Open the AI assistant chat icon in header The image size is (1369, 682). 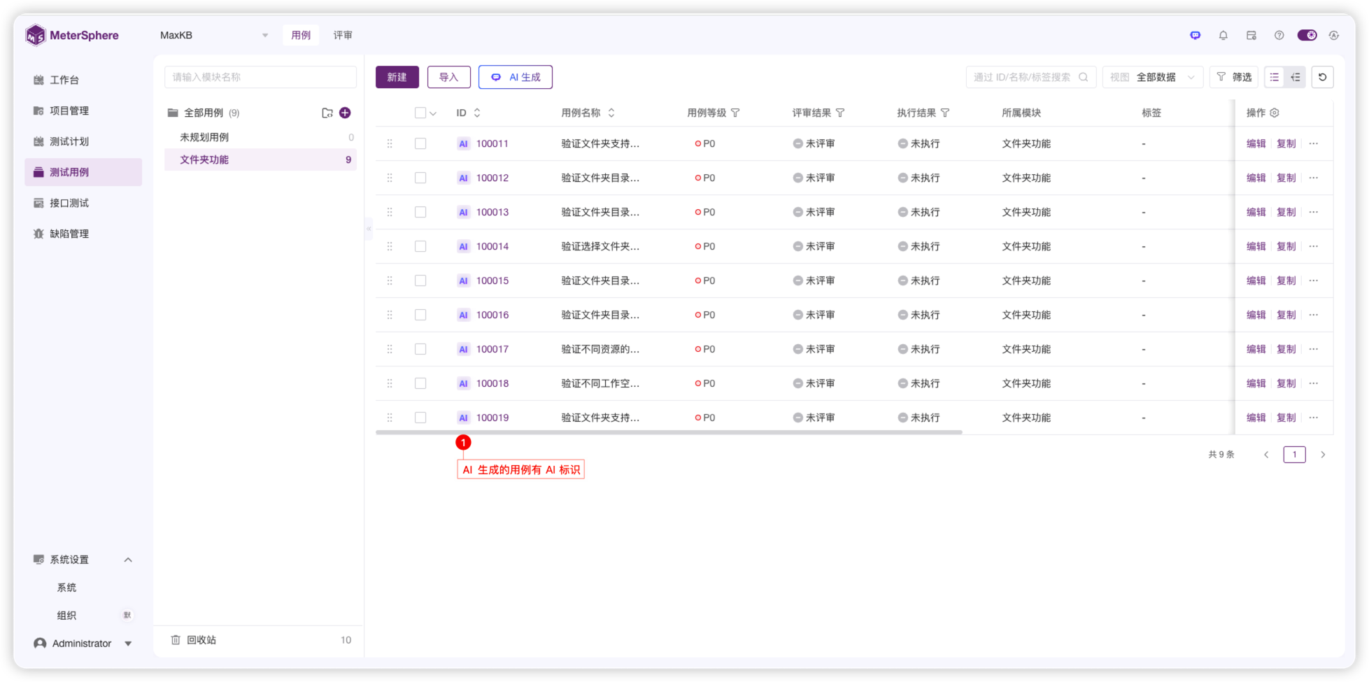pos(1195,35)
